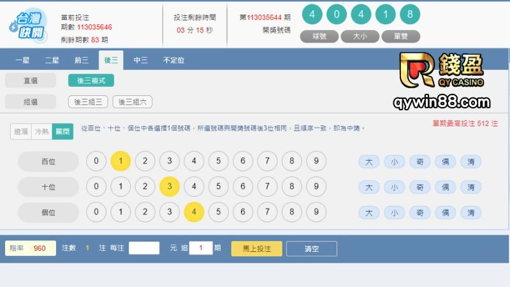Select number 5 ball in 百位 row
This screenshot has height=287, width=510.
tap(218, 161)
